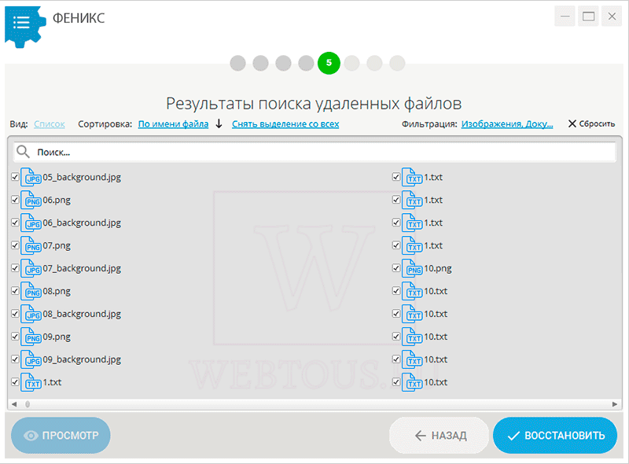629x464 pixels.
Task: Click the ПРОСМОТР preview button
Action: pos(61,436)
